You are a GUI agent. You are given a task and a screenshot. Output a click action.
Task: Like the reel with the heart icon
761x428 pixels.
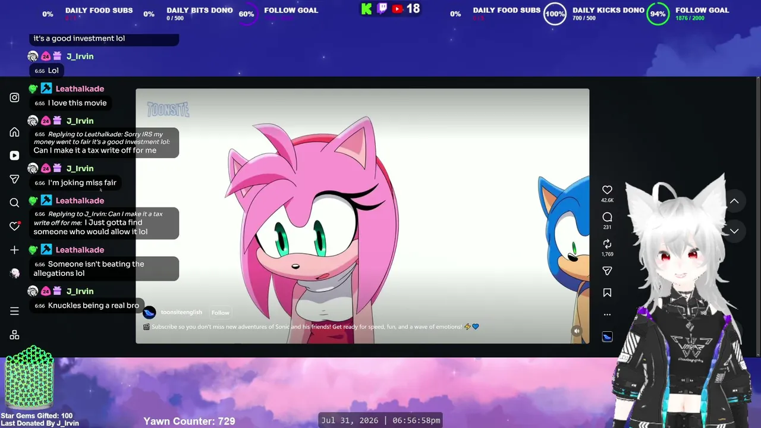coord(607,190)
